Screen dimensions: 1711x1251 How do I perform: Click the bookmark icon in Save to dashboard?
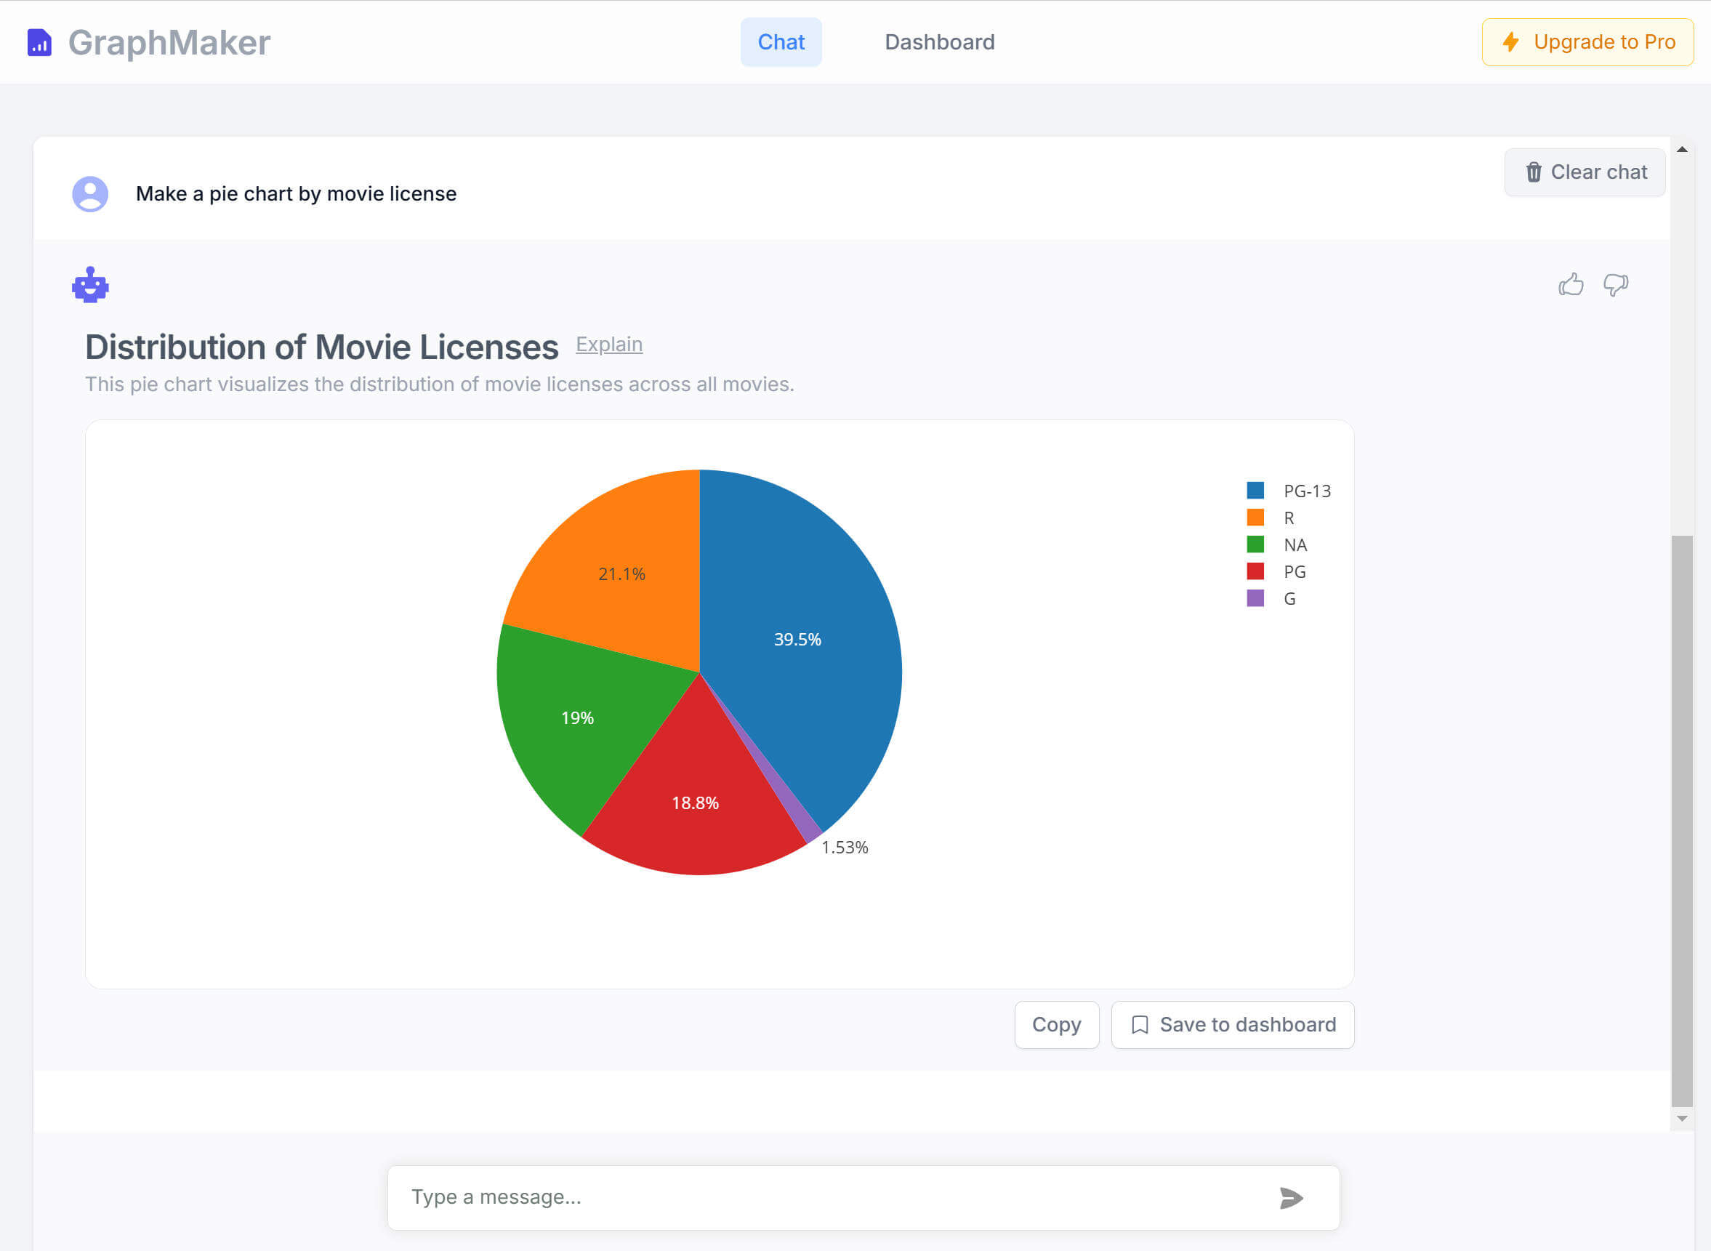tap(1142, 1023)
